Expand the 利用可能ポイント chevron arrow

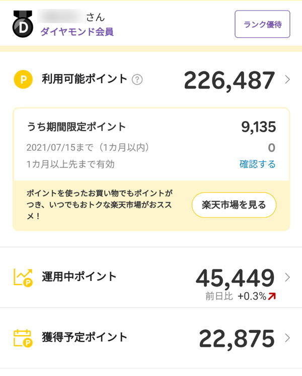287,79
